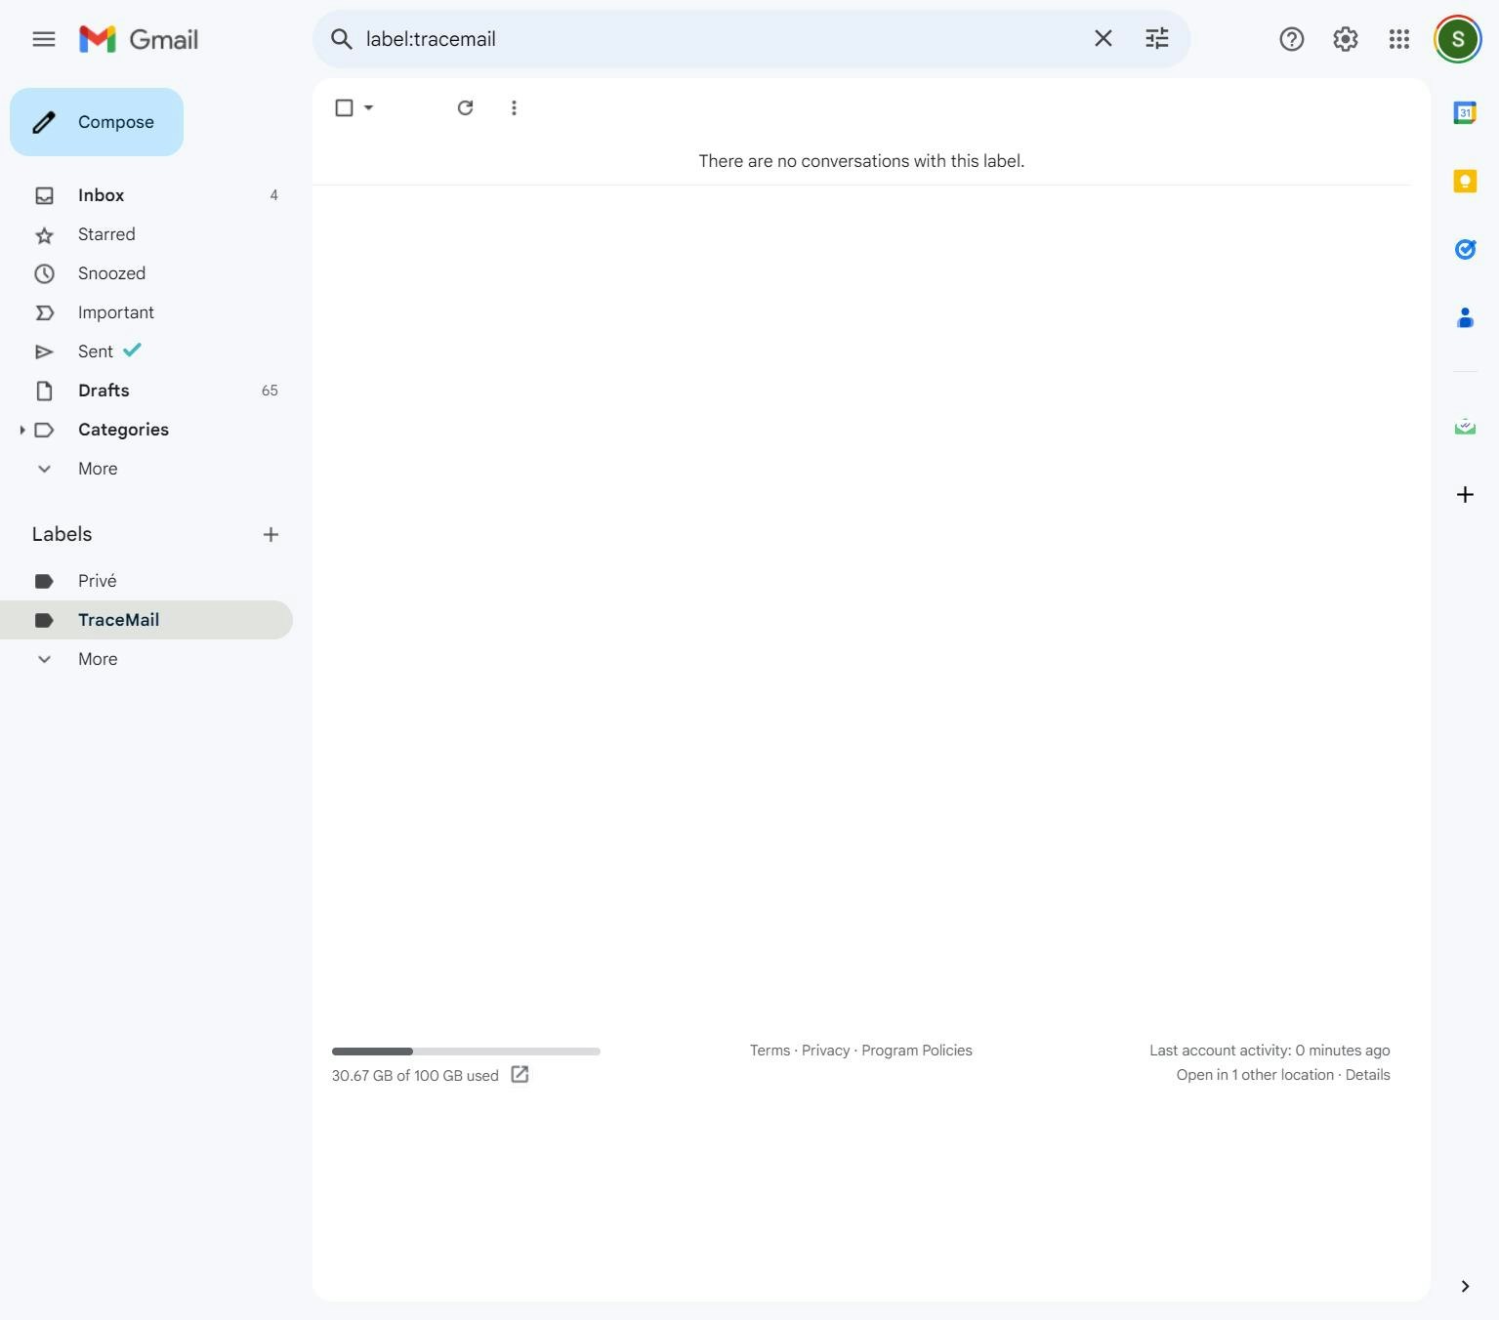Open Contacts in the side panel
The height and width of the screenshot is (1320, 1499).
point(1464,317)
